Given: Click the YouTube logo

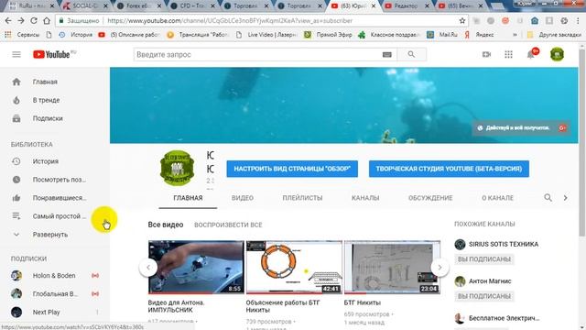Looking at the screenshot, I should [x=51, y=55].
